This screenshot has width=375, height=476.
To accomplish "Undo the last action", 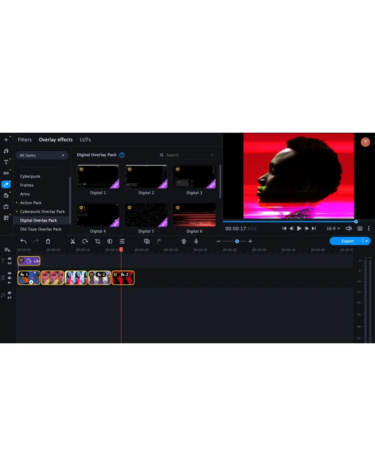I will pyautogui.click(x=23, y=241).
